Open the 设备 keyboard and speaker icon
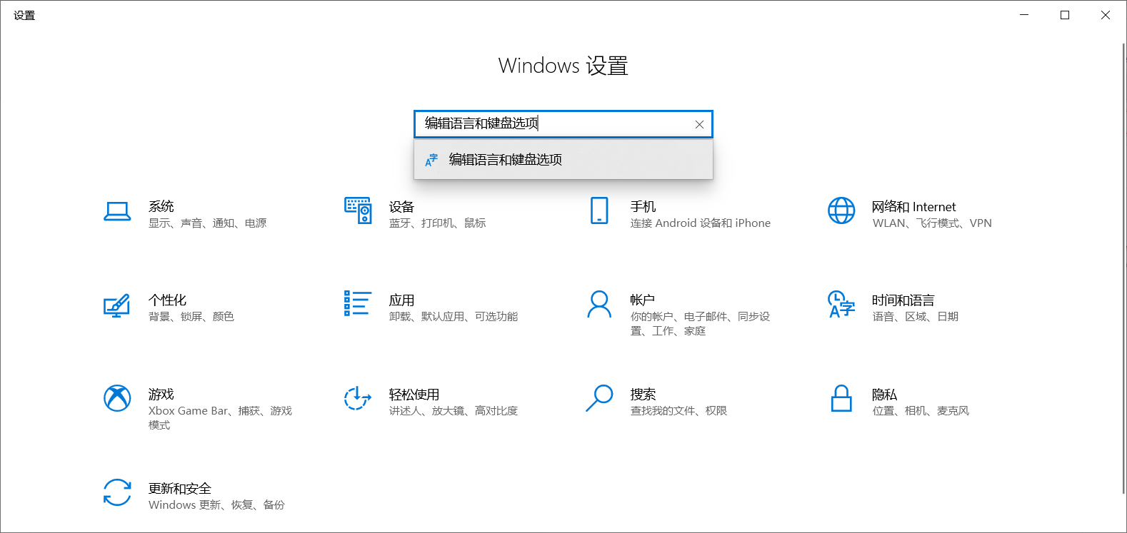1127x533 pixels. [x=358, y=210]
